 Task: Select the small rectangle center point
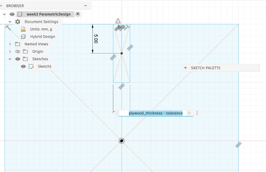point(122,53)
